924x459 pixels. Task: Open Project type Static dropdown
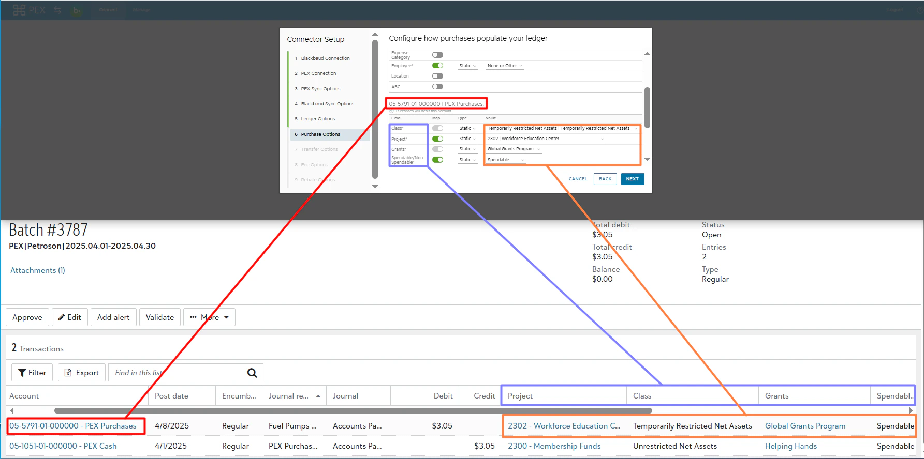[x=467, y=139]
